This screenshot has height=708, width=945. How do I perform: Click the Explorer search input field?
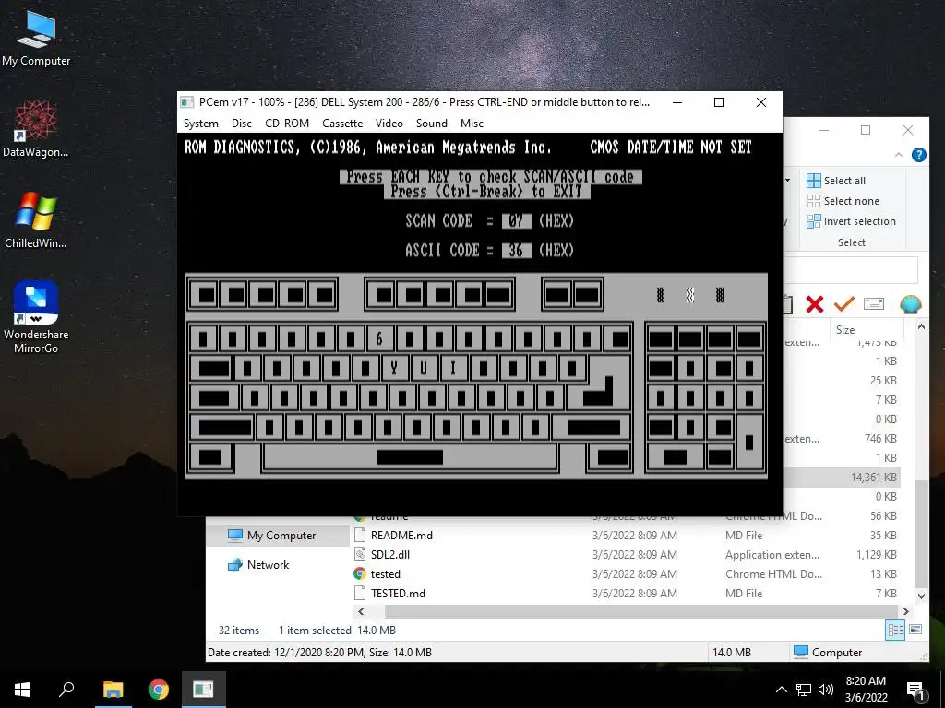pyautogui.click(x=850, y=270)
